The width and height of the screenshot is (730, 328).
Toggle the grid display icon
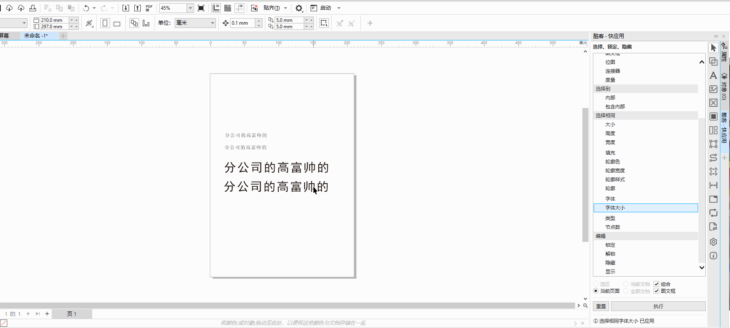click(228, 8)
